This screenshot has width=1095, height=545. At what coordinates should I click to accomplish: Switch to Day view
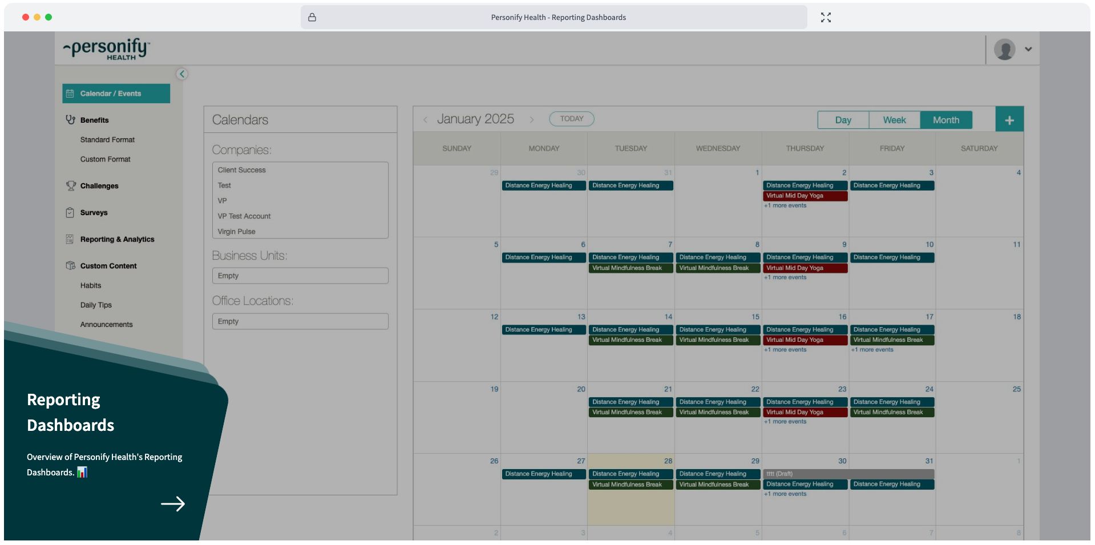pos(843,120)
